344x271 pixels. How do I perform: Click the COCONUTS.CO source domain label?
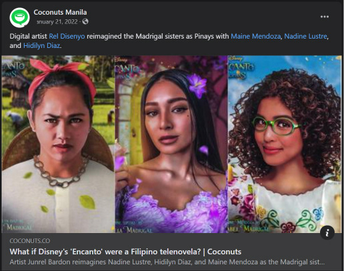30,241
